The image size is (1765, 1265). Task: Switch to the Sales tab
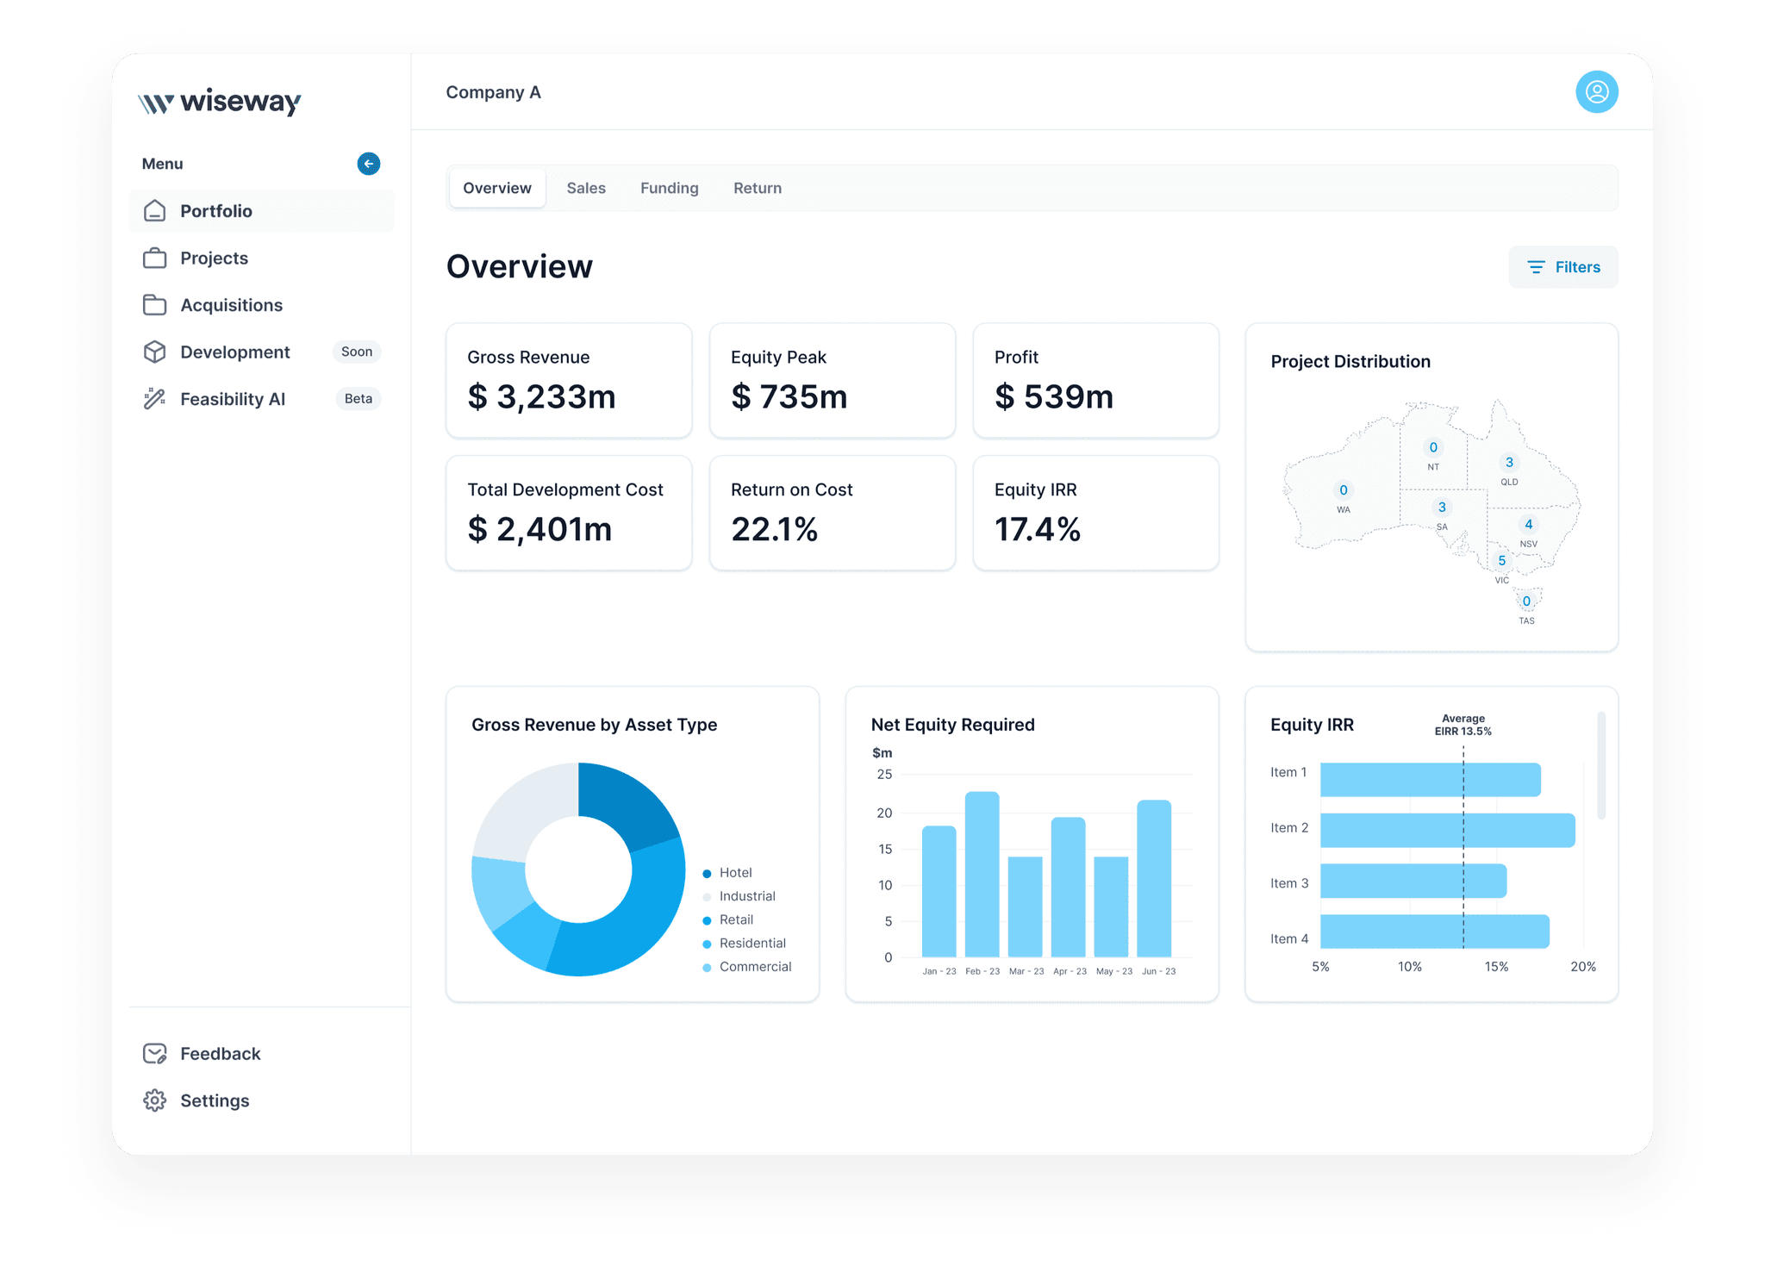(x=586, y=188)
